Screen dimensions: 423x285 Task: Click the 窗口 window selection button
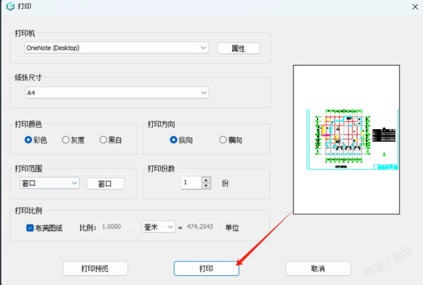106,184
